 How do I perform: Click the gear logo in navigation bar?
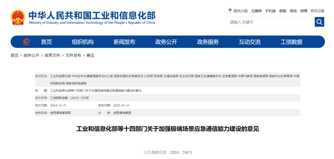point(27,42)
